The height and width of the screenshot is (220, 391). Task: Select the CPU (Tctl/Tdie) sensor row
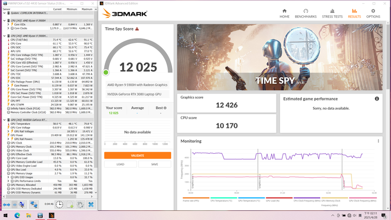click(48, 40)
